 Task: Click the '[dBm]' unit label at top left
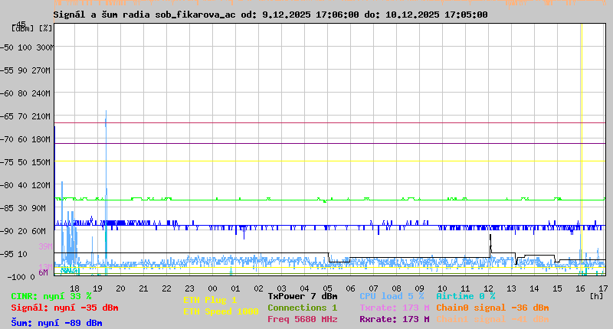click(x=23, y=28)
